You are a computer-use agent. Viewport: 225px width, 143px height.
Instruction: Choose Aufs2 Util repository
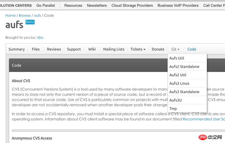(187, 75)
